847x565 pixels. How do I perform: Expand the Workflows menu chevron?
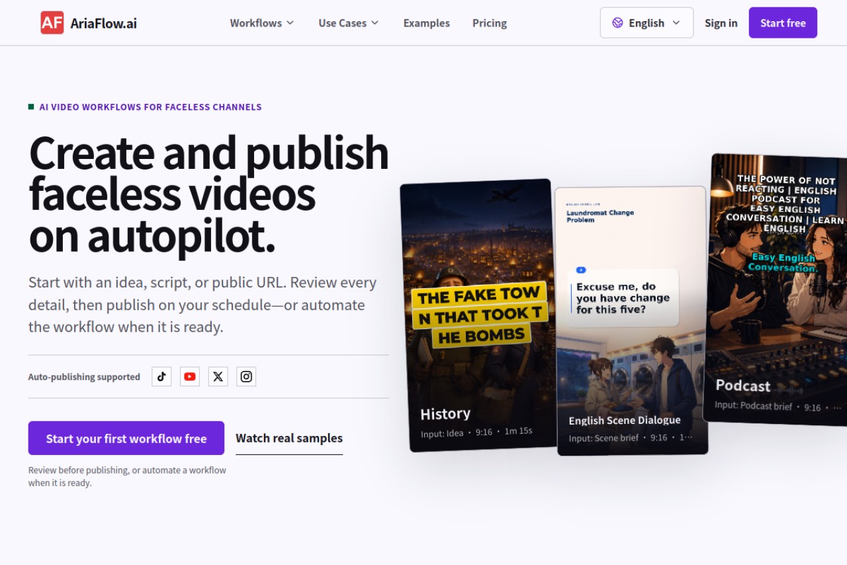coord(290,23)
